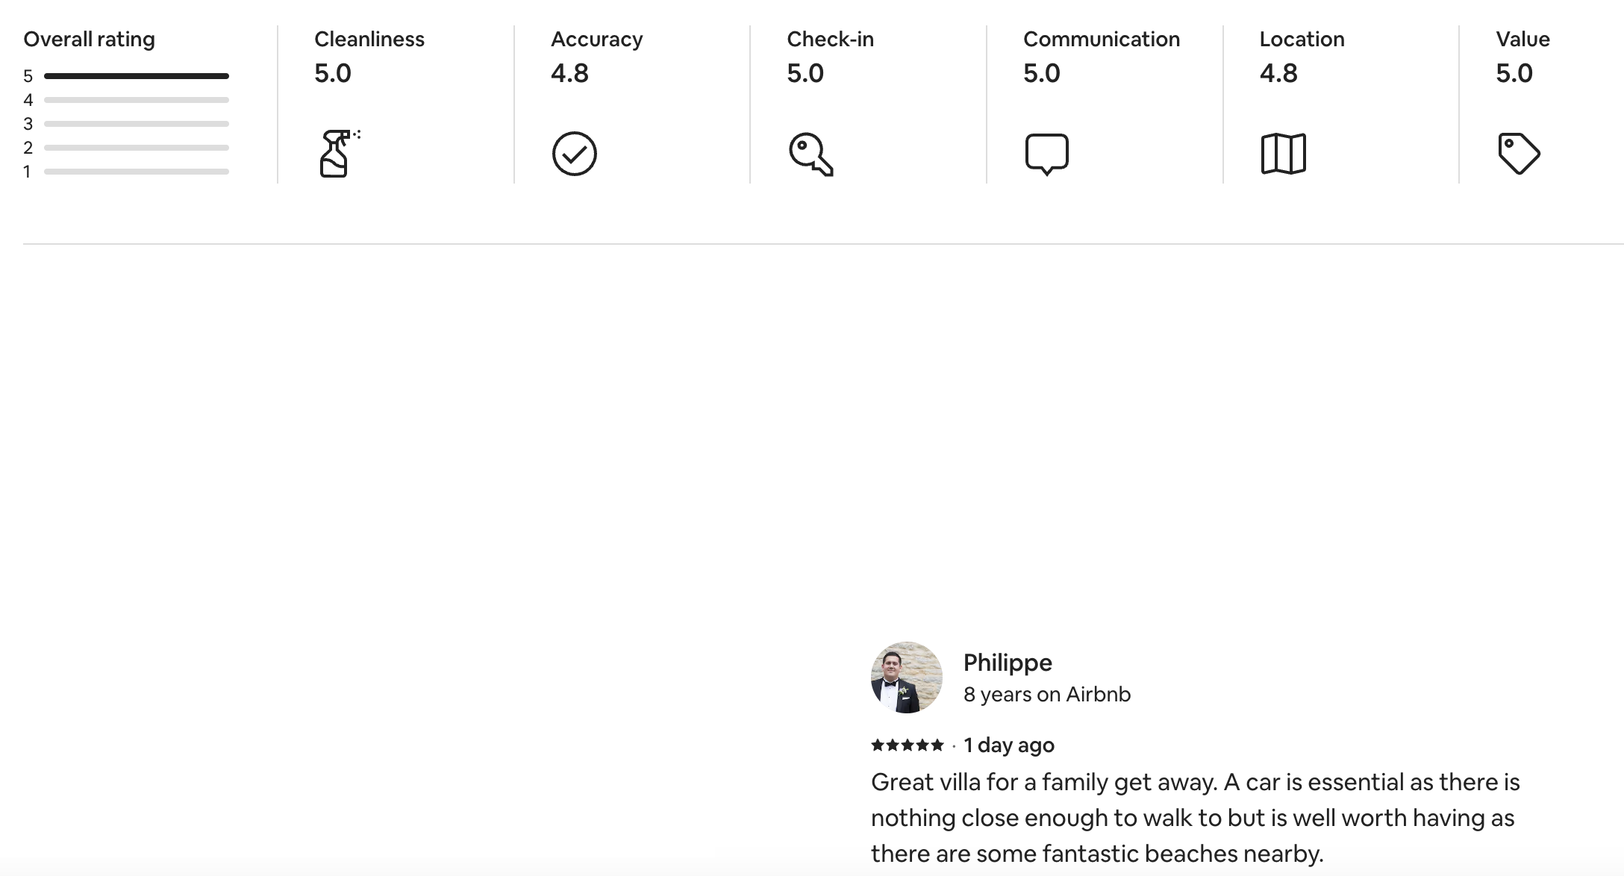Open Philippe's profile photo
This screenshot has width=1624, height=876.
(x=906, y=678)
